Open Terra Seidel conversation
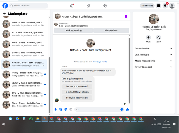Screen dimensions: 179x133 pyautogui.click(x=24, y=95)
